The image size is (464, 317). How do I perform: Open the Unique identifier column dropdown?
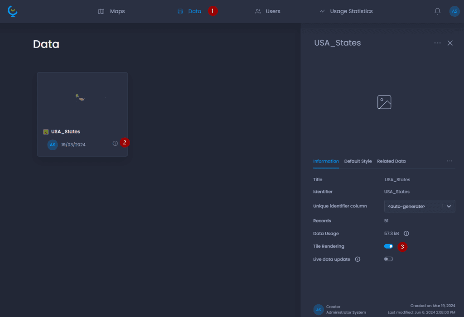[x=420, y=207]
